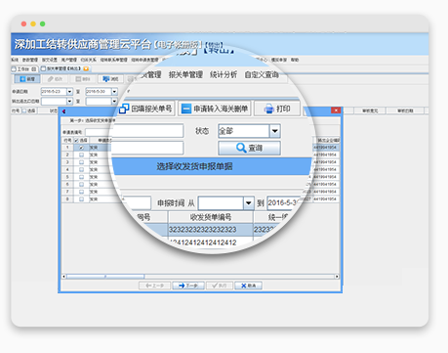
Task: Click the pencil edit toolbar button
Action: (55, 79)
